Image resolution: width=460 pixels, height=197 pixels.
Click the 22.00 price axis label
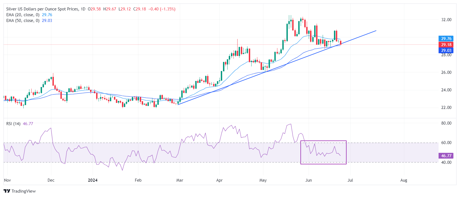(x=446, y=108)
